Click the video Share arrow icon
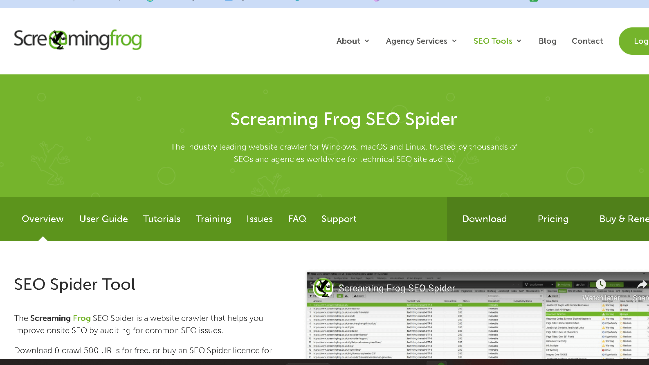 coord(642,284)
